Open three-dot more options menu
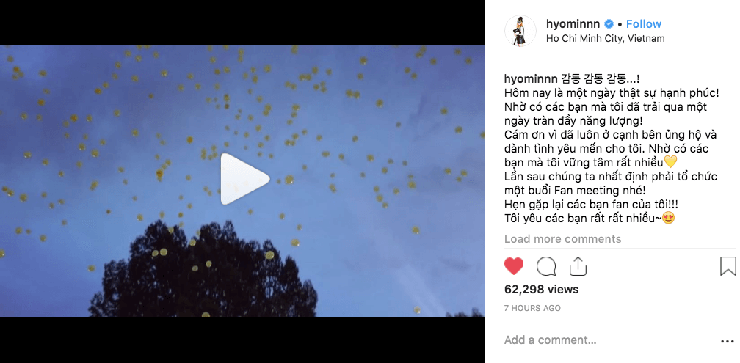Screen dimensions: 740x363 pos(728,341)
